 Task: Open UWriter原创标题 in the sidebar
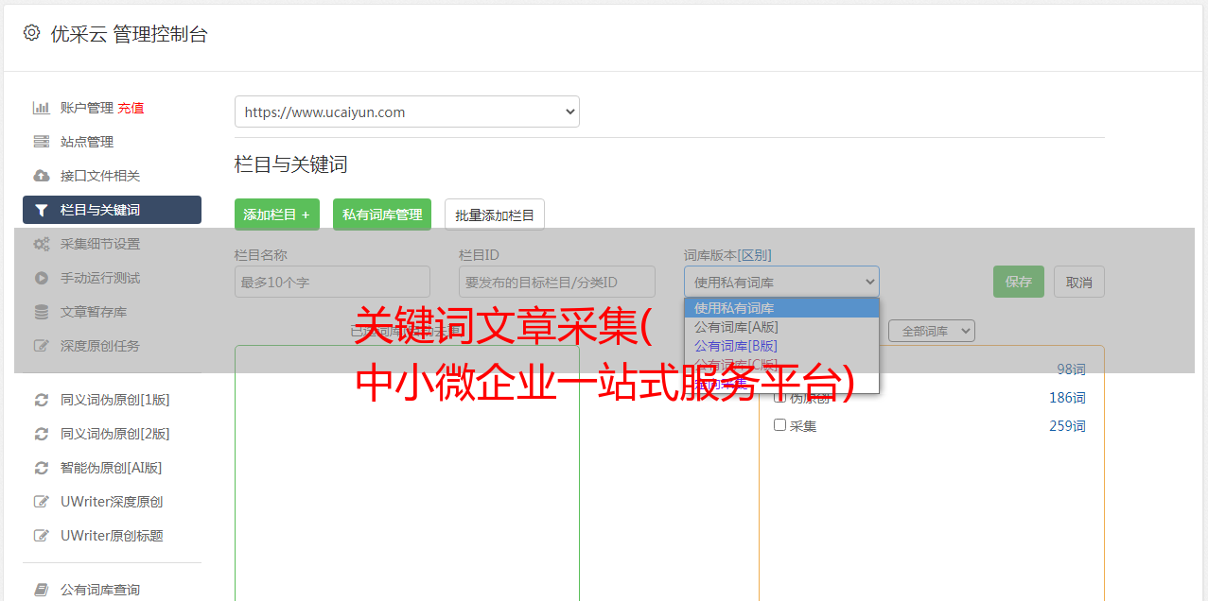pyautogui.click(x=112, y=536)
